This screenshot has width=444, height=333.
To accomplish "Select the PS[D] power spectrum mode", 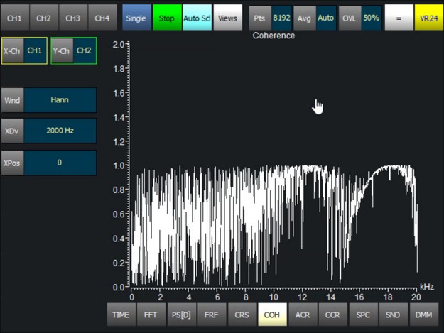I will click(x=180, y=314).
